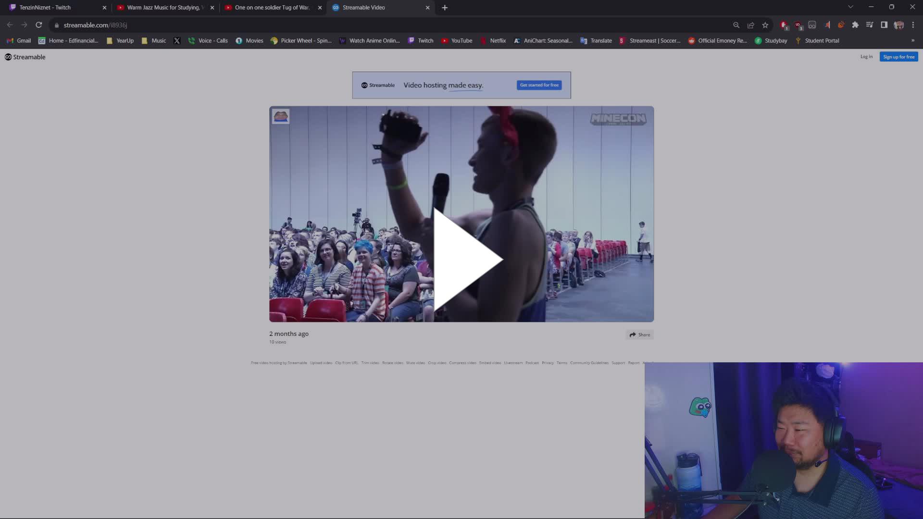Expand the bookmarks overflow chevron
Image resolution: width=923 pixels, height=519 pixels.
913,40
